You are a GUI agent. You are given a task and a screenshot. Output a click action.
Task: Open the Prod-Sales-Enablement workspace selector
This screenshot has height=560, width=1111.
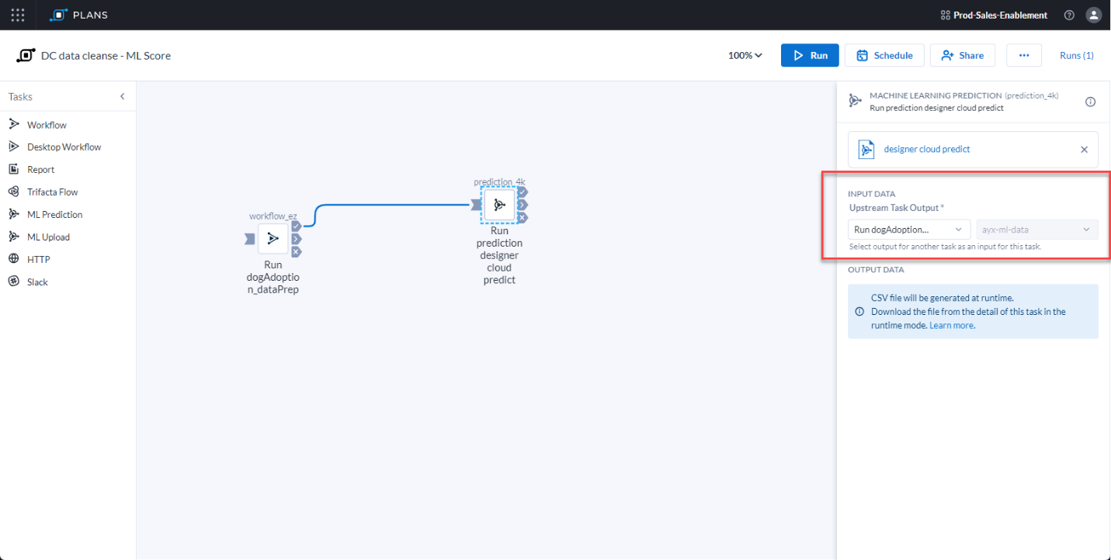coord(994,15)
